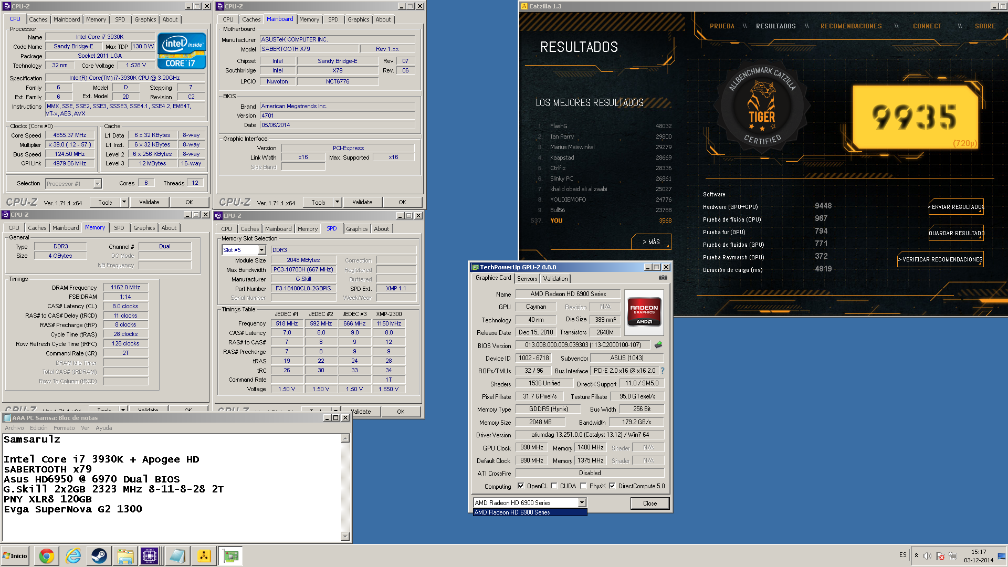
Task: Click the Inicio start button
Action: tap(15, 556)
